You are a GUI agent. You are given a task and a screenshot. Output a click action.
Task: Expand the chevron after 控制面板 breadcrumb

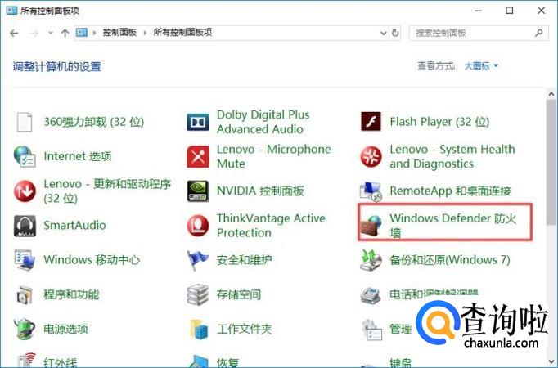pyautogui.click(x=145, y=33)
